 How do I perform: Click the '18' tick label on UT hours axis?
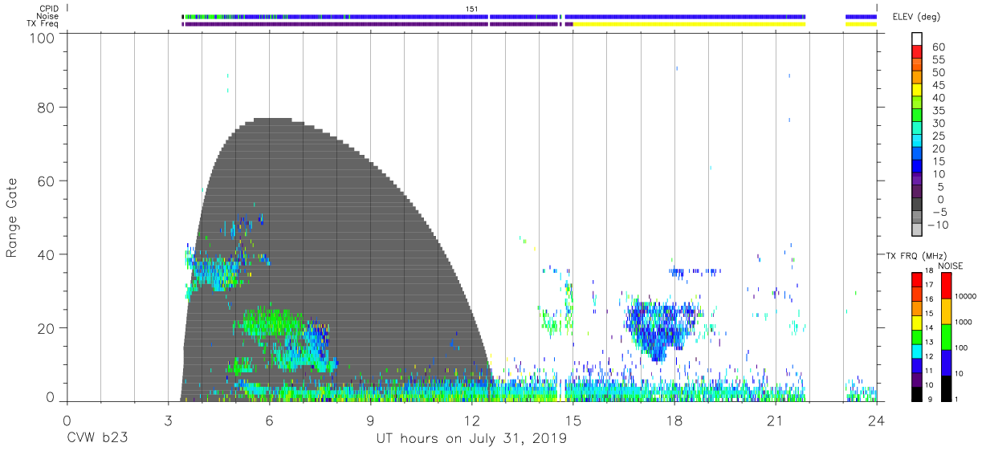click(x=674, y=420)
